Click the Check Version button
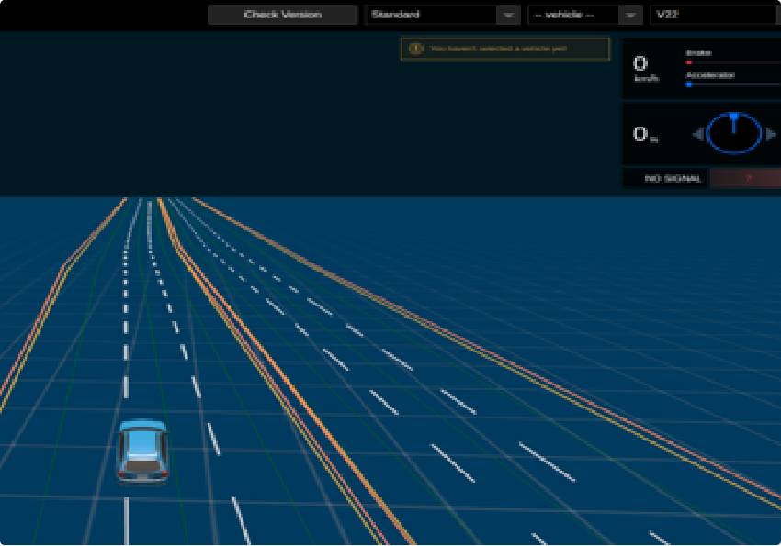This screenshot has height=546, width=781. pyautogui.click(x=282, y=15)
